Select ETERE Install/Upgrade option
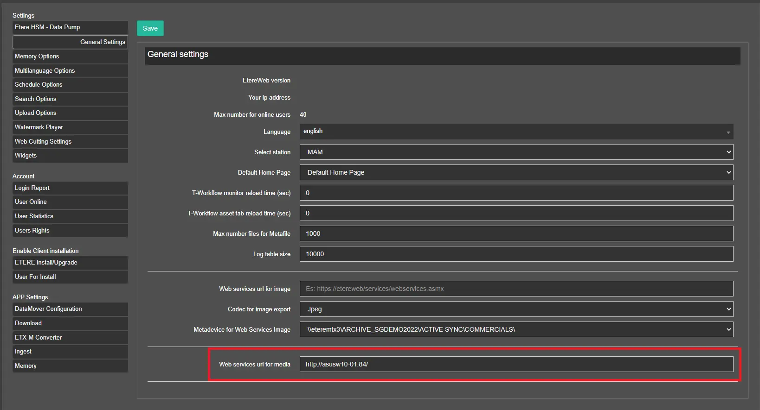760x410 pixels. [70, 263]
